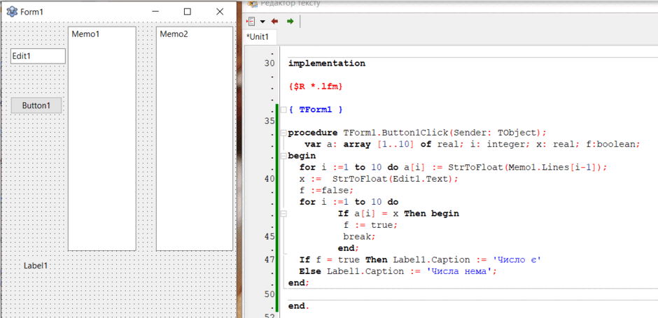The height and width of the screenshot is (318, 658).
Task: Switch to the *Unit1 editor tab
Action: pos(258,37)
